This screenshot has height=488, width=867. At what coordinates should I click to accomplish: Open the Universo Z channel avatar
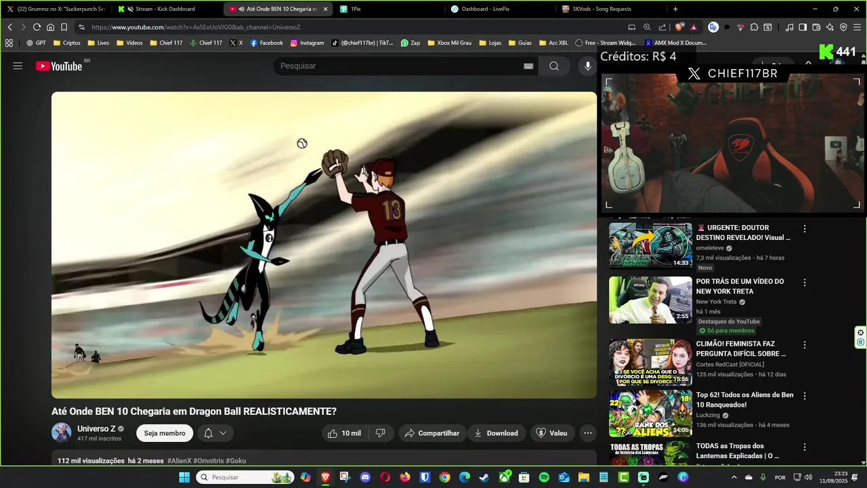[62, 432]
